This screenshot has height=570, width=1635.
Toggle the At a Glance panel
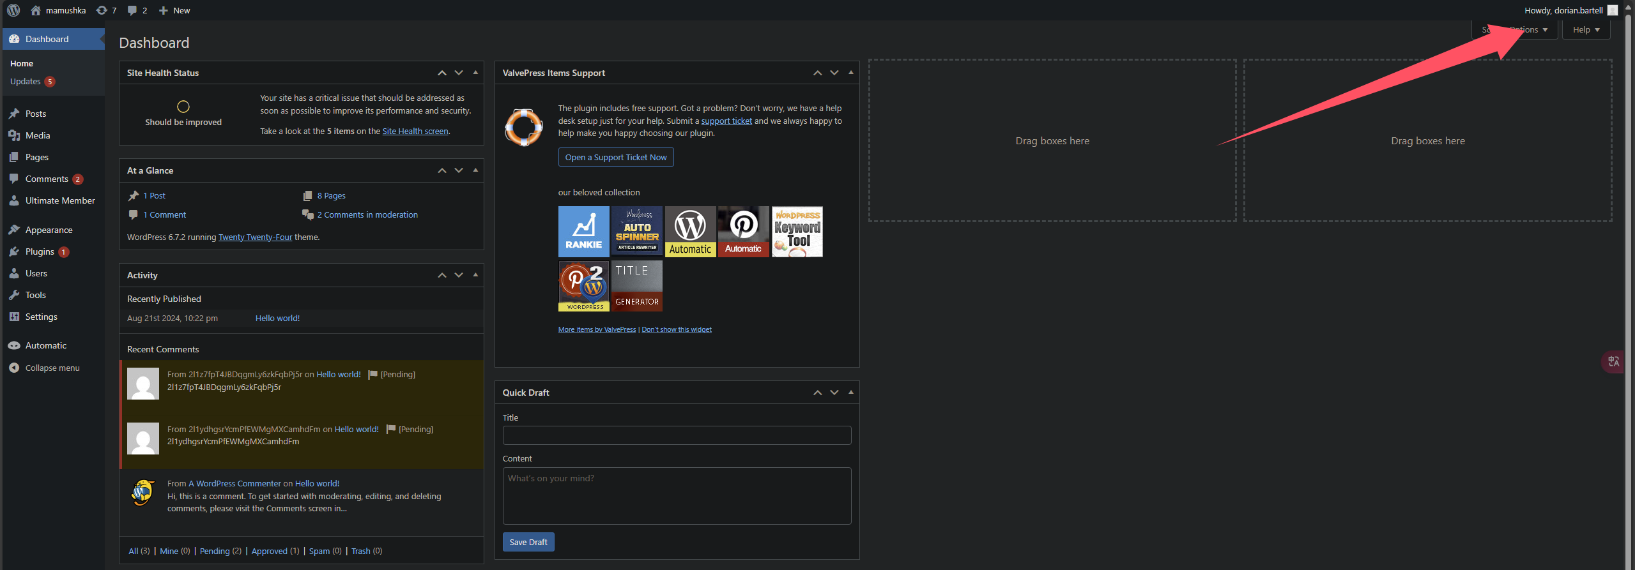click(475, 170)
